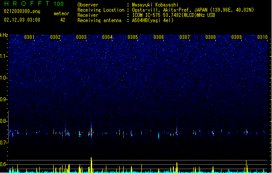Click the 0309 time marker

[237, 37]
